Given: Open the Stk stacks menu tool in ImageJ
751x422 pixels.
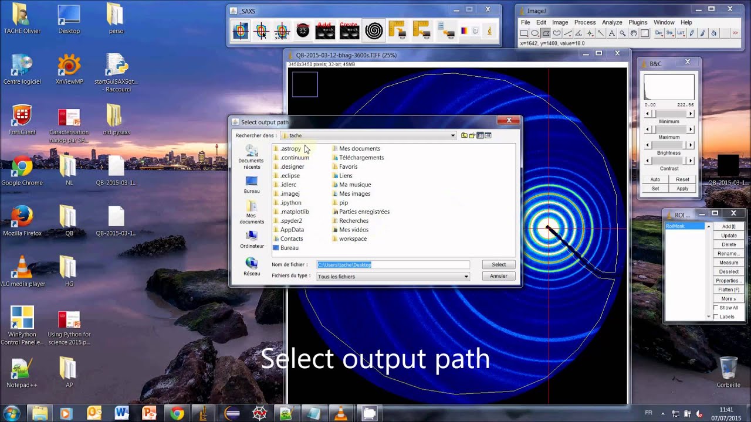Looking at the screenshot, I should tap(670, 33).
